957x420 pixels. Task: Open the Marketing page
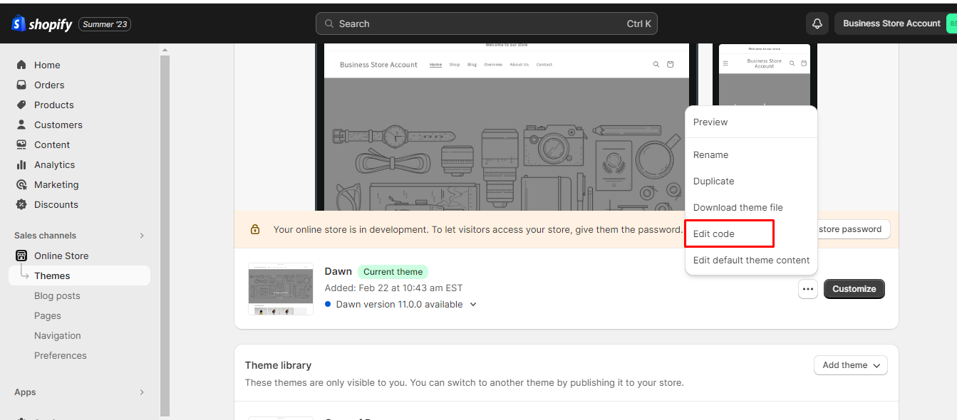[56, 184]
